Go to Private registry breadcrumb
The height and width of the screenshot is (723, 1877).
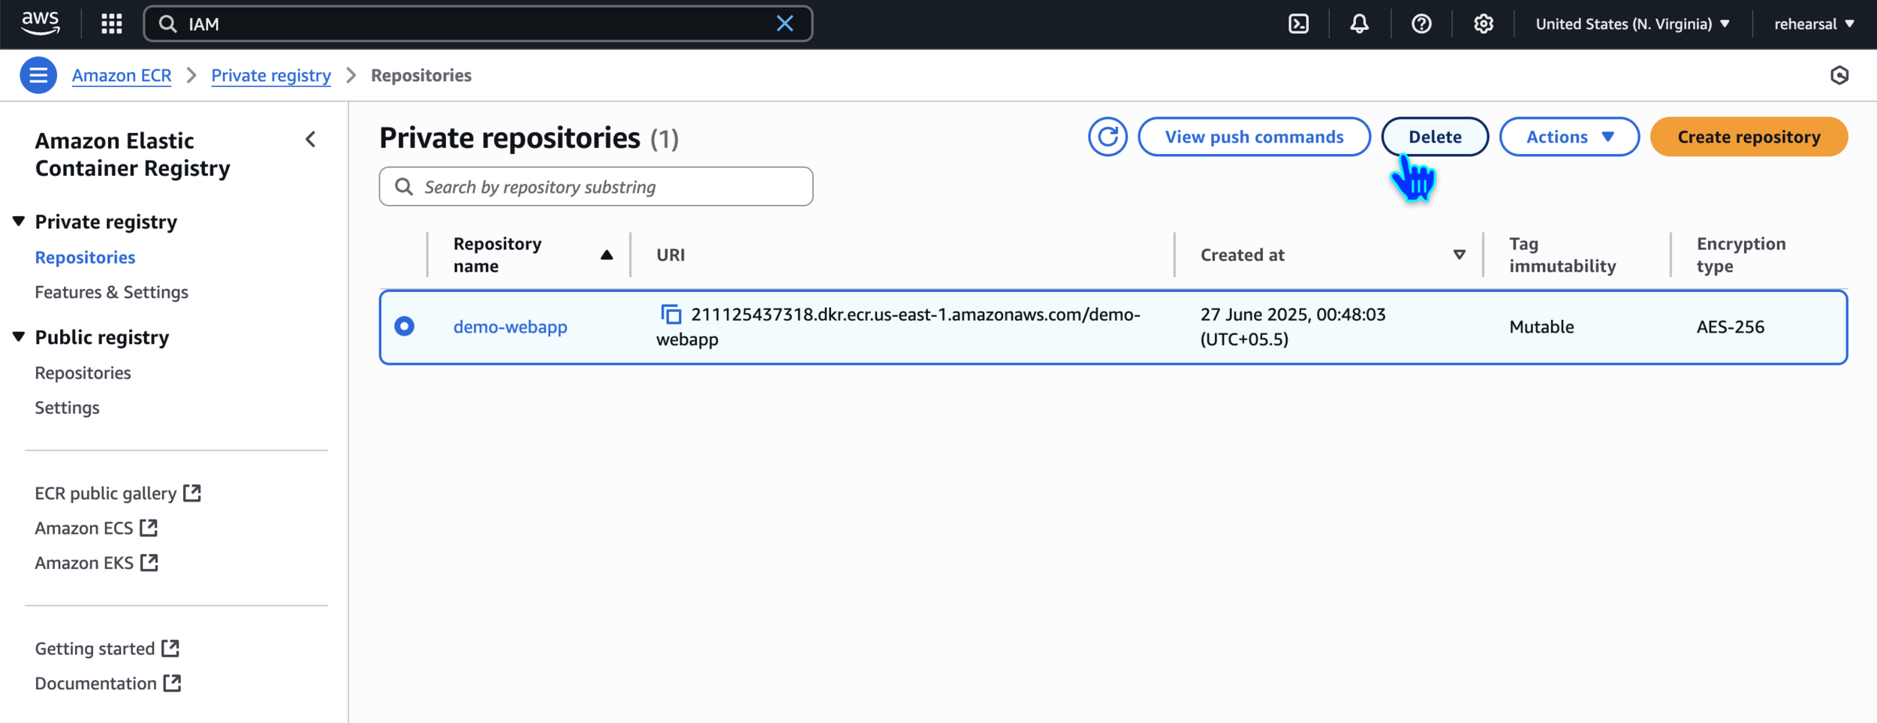[271, 75]
